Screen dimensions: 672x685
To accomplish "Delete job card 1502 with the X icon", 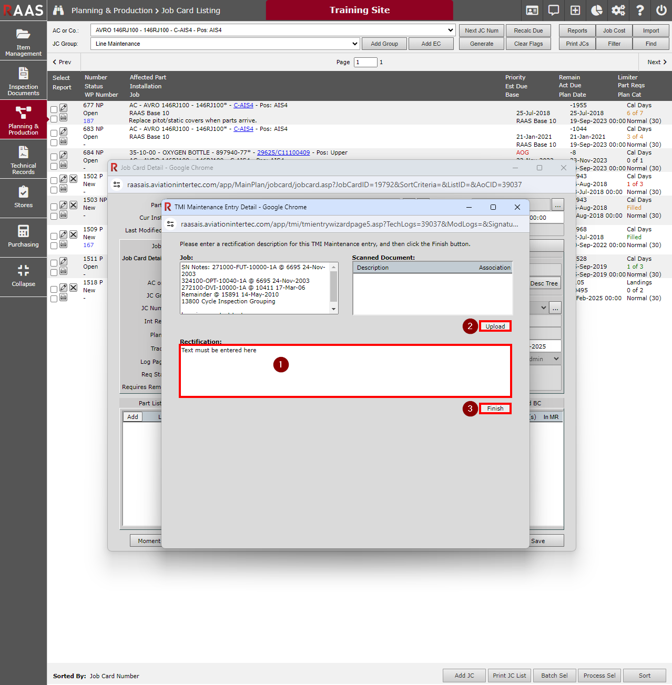I will point(74,179).
